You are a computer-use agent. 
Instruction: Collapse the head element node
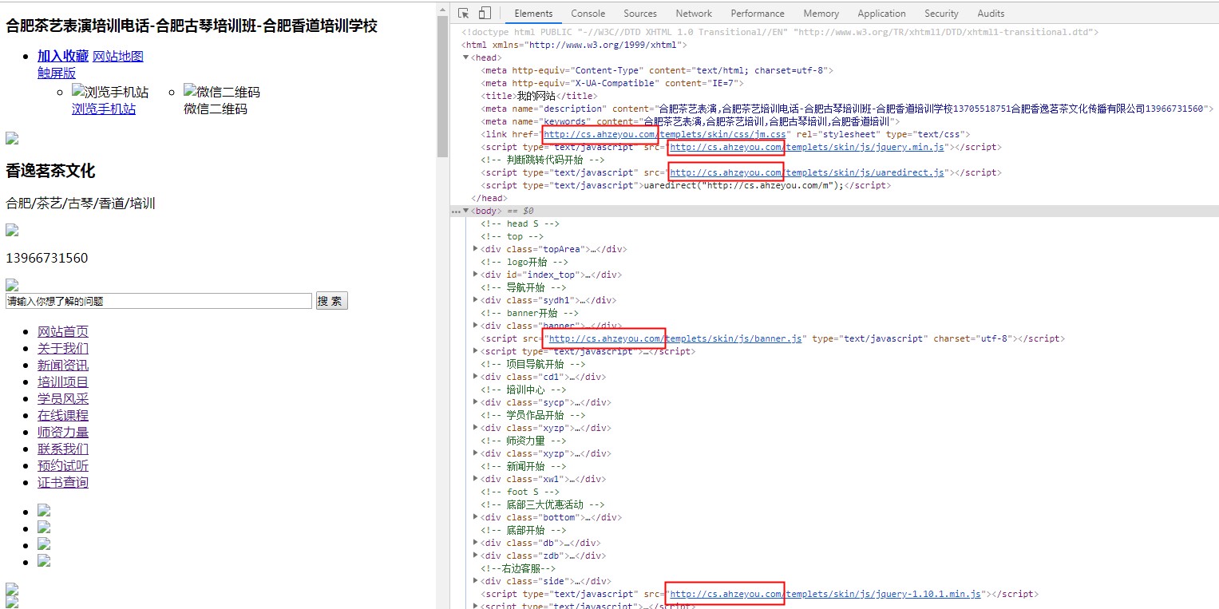(466, 57)
